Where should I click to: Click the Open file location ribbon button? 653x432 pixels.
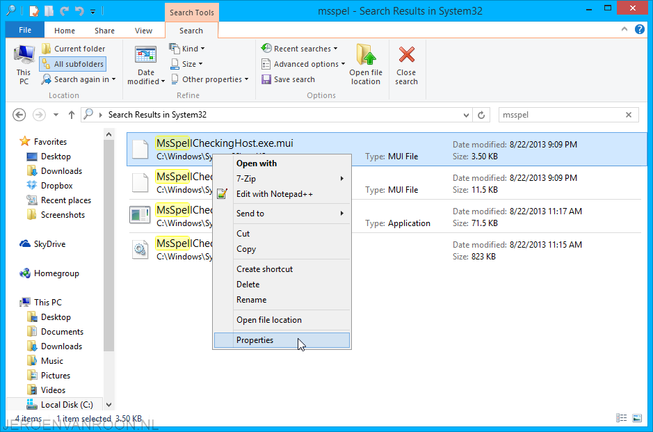[366, 65]
